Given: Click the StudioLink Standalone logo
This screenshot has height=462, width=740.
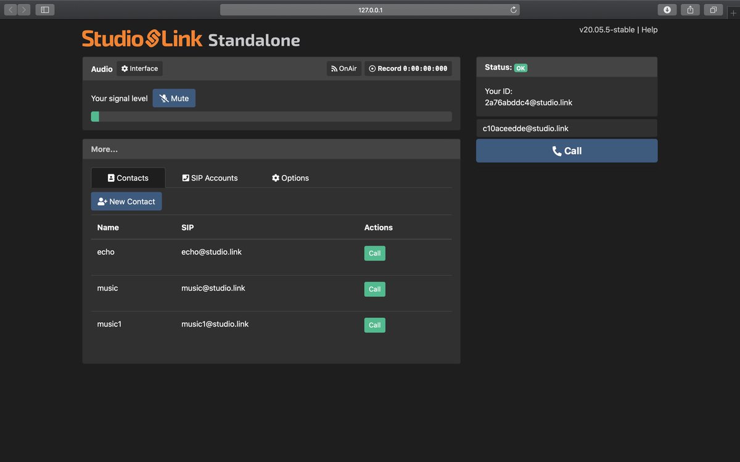Looking at the screenshot, I should point(191,39).
